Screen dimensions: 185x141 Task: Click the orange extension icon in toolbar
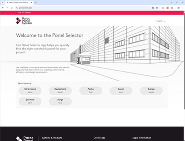pos(168,8)
